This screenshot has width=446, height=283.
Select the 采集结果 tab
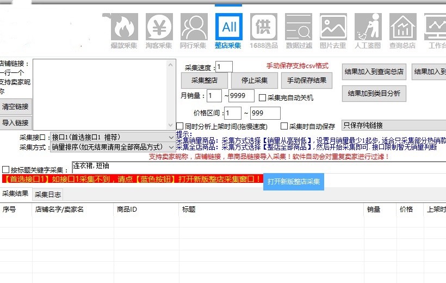click(x=15, y=194)
